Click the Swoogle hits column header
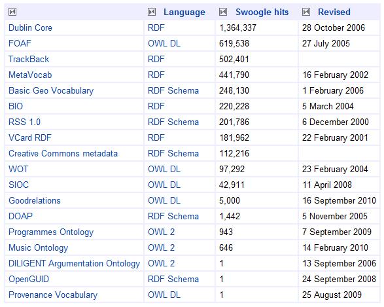This screenshot has width=384, height=307. (x=262, y=12)
